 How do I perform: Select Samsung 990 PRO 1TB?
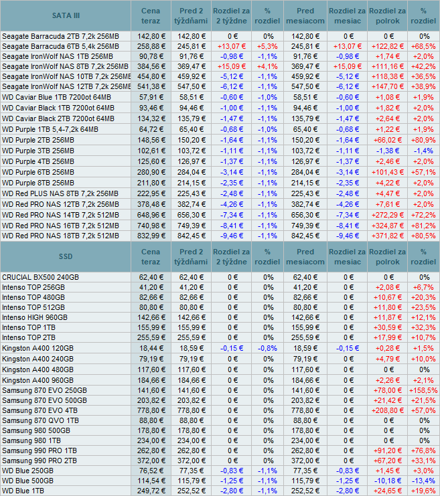click(40, 450)
